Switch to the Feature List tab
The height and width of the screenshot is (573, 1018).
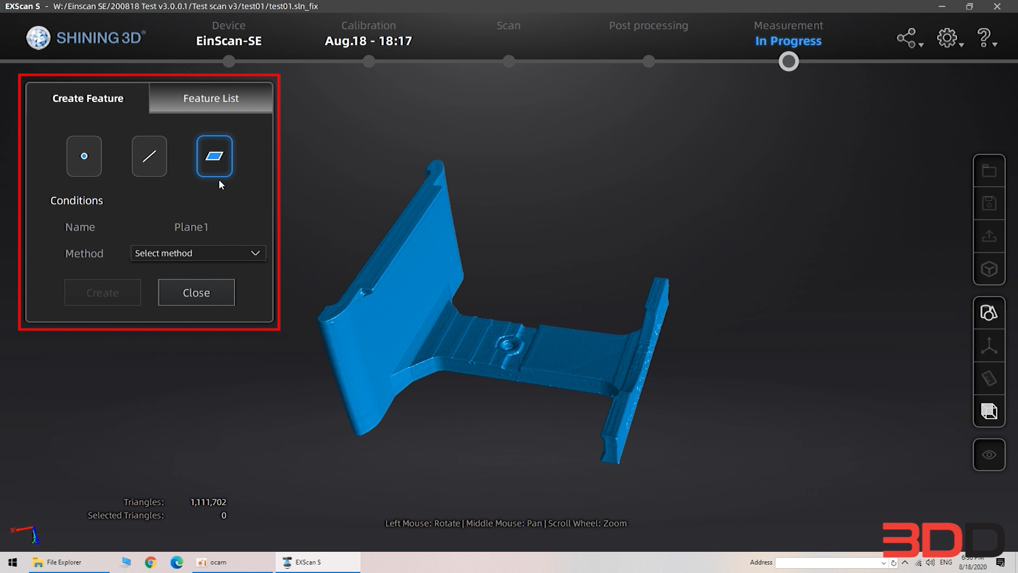tap(211, 98)
